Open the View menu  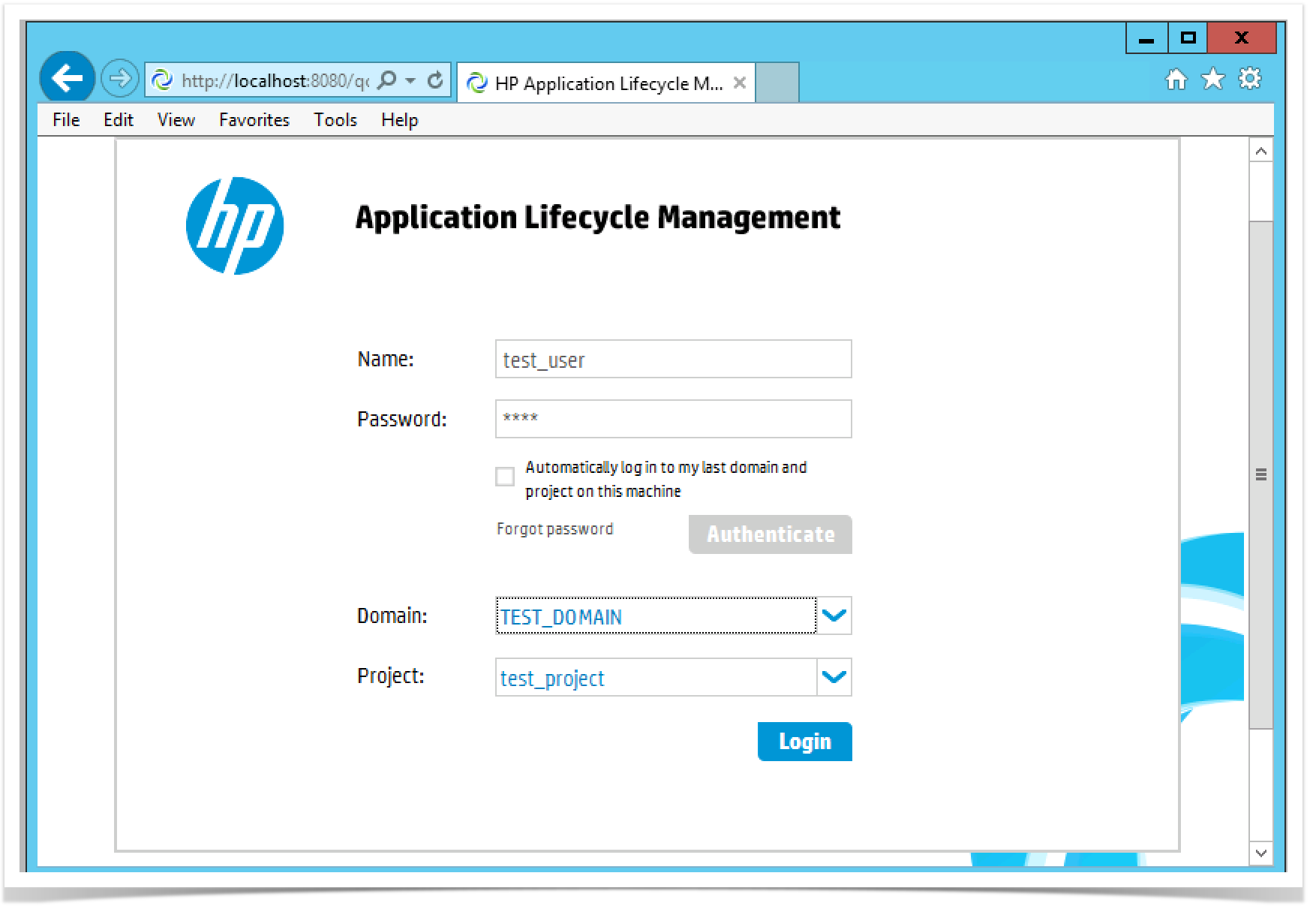pyautogui.click(x=176, y=120)
